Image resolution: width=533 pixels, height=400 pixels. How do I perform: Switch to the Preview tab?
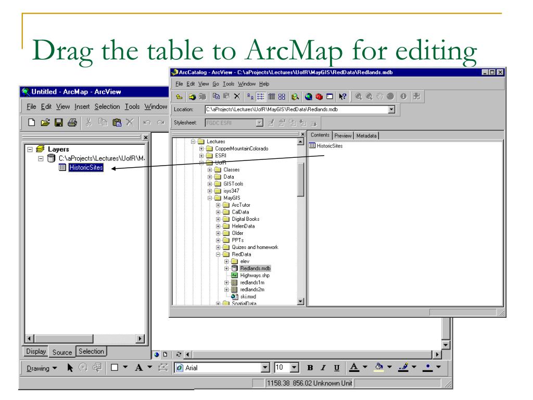342,136
